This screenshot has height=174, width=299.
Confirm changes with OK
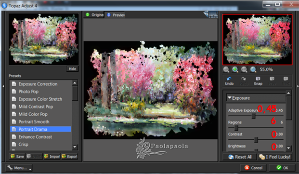(x=283, y=168)
